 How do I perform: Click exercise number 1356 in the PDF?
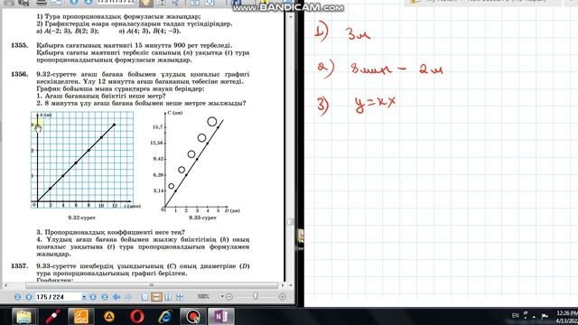pos(19,74)
